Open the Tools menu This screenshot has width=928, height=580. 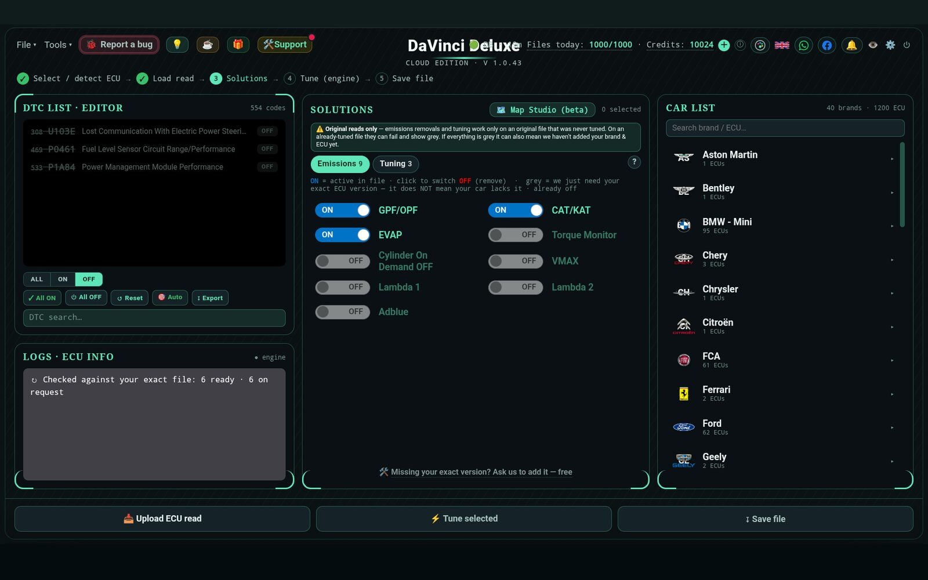58,45
